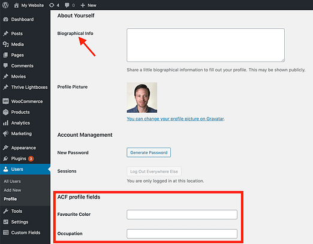Screen dimensions: 313x244
Task: Open the My Website home icon
Action: tap(16, 5)
